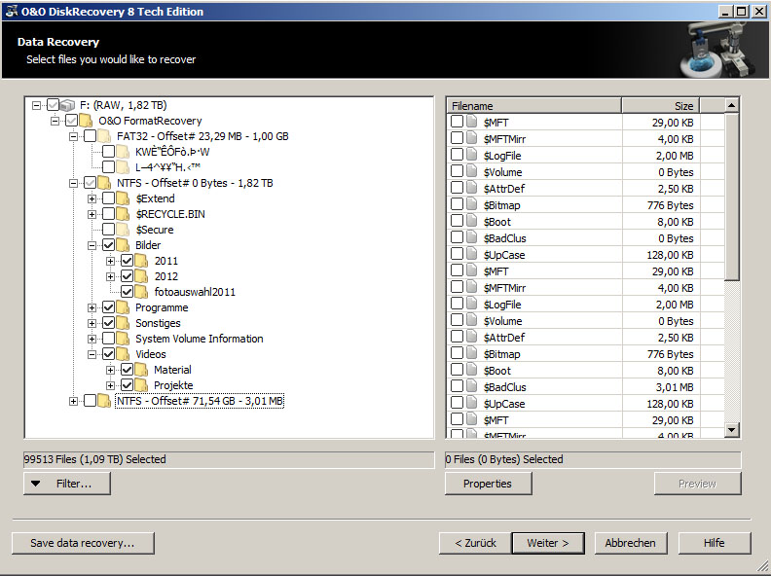Image resolution: width=771 pixels, height=576 pixels.
Task: Click the Projekte folder icon
Action: click(141, 385)
